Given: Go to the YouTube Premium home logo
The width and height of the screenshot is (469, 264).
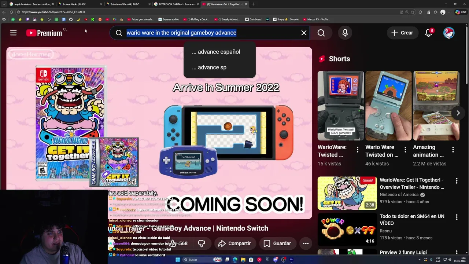Looking at the screenshot, I should pyautogui.click(x=44, y=33).
